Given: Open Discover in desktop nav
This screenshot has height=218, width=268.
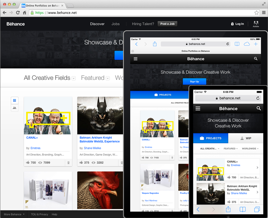Looking at the screenshot, I should coord(97,24).
